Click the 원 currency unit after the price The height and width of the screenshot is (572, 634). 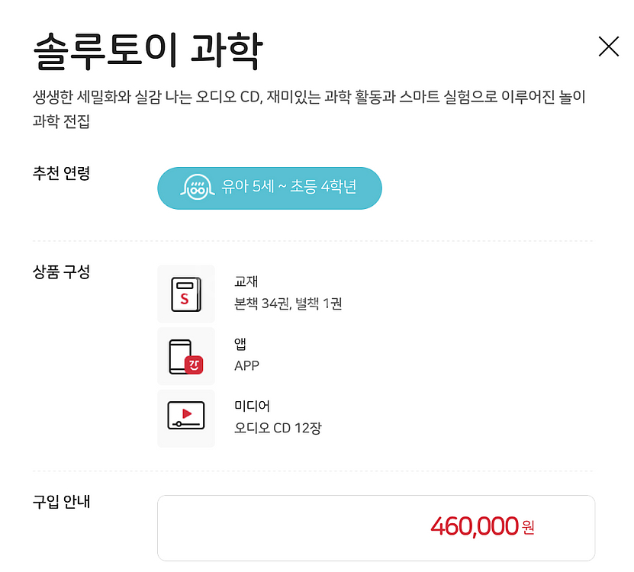point(528,528)
